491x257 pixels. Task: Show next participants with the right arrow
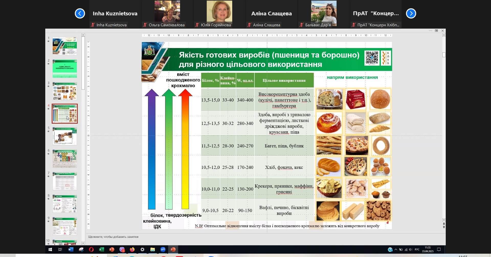tap(411, 14)
